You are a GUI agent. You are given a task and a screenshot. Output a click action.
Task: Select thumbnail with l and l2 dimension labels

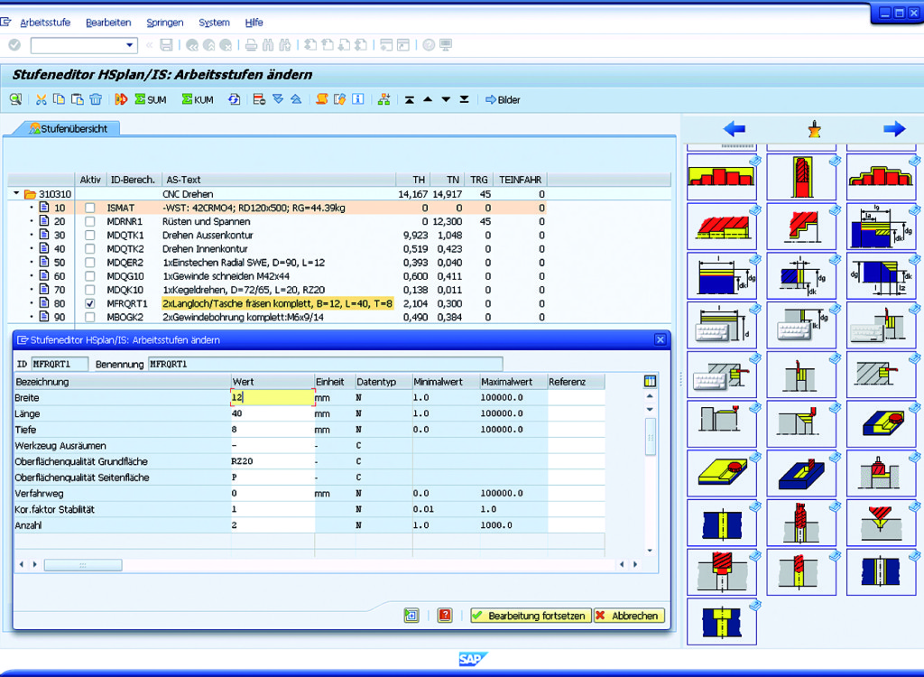pyautogui.click(x=881, y=275)
